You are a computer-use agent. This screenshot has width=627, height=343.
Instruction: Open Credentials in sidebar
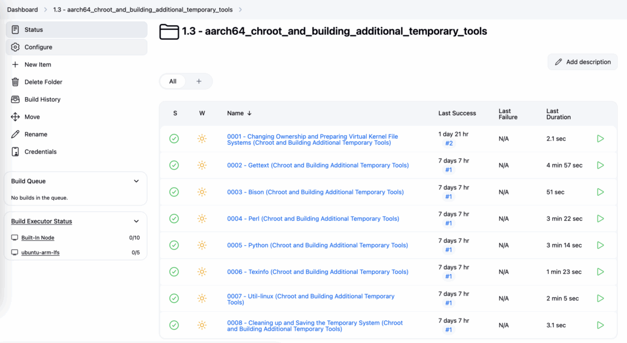tap(77, 152)
